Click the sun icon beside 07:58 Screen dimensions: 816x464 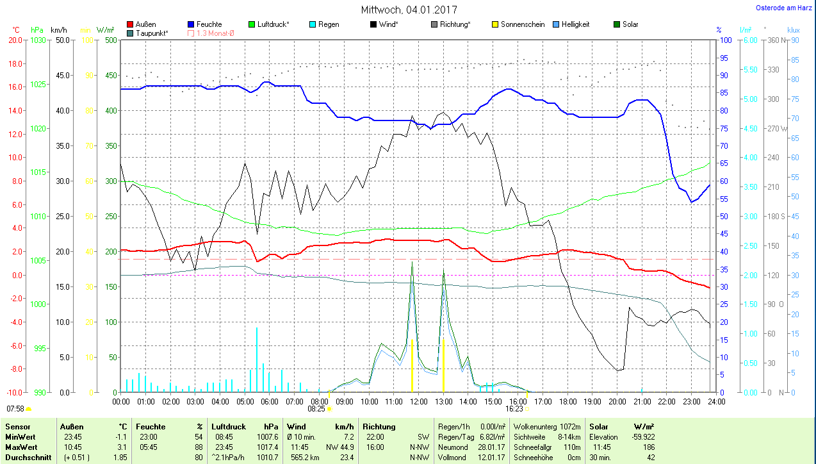pos(28,408)
